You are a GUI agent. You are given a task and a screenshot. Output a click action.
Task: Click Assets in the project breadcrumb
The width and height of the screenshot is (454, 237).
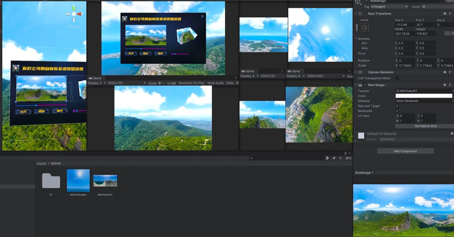[x=41, y=164]
